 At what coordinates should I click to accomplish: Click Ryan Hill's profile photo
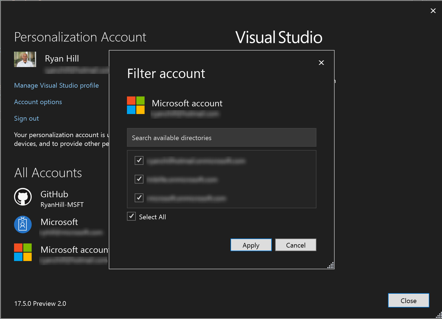tap(25, 59)
